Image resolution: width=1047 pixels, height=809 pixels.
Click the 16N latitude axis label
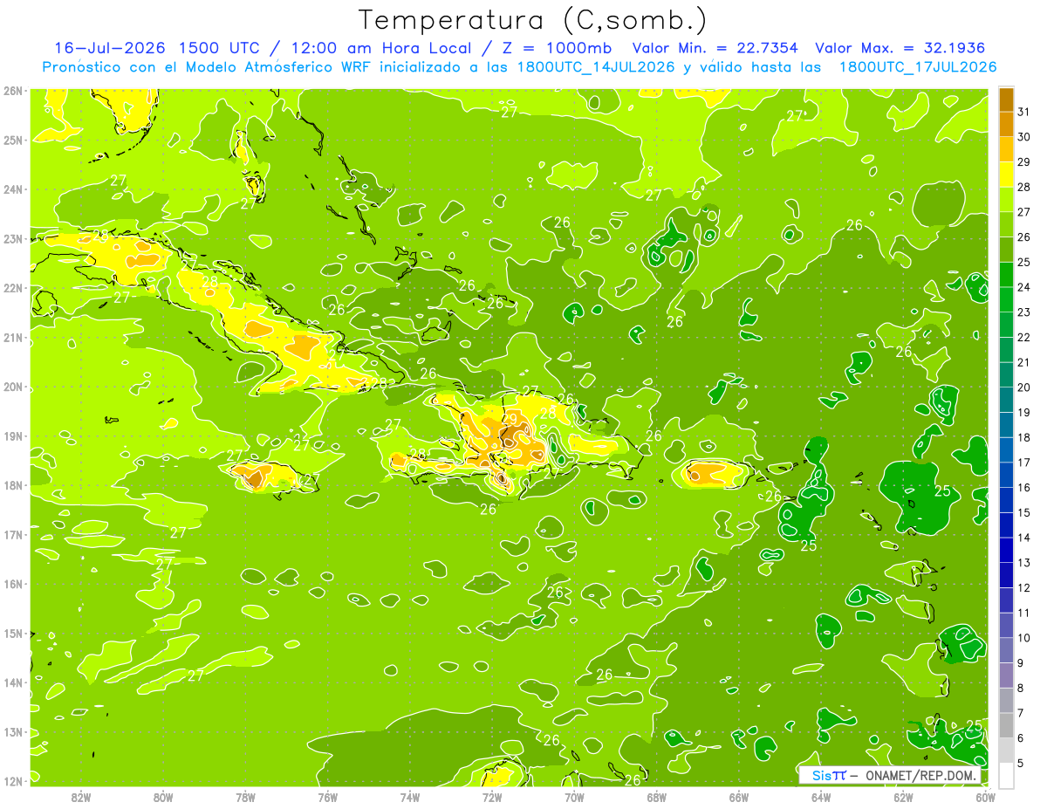click(x=13, y=584)
